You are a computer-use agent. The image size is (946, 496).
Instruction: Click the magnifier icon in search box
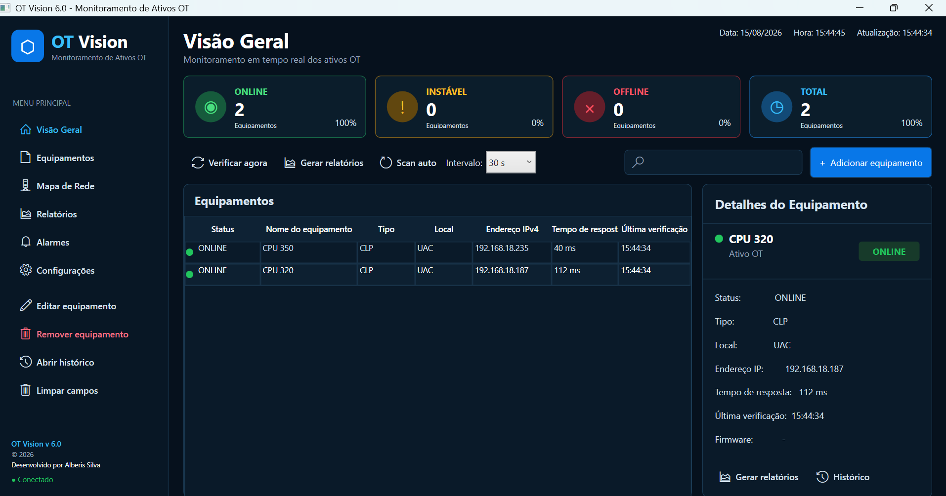[x=638, y=162]
